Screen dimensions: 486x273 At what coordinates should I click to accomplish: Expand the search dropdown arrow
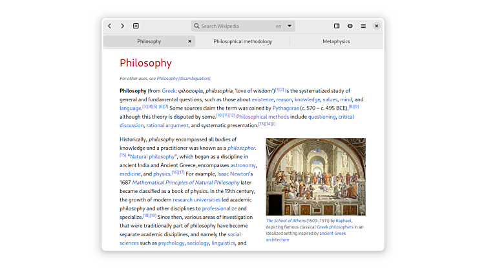coord(290,26)
